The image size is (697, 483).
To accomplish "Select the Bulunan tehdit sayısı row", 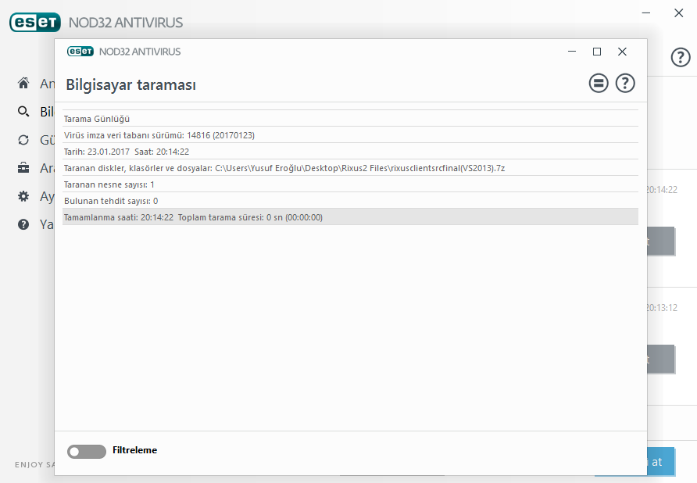I will click(x=350, y=201).
